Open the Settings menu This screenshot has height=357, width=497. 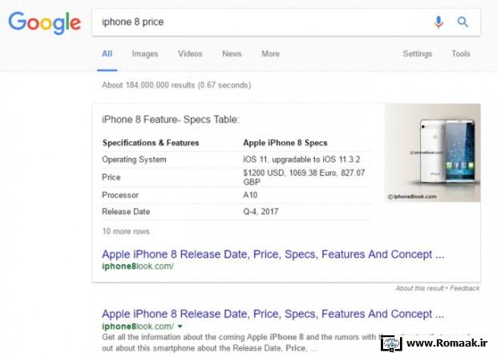pyautogui.click(x=417, y=54)
